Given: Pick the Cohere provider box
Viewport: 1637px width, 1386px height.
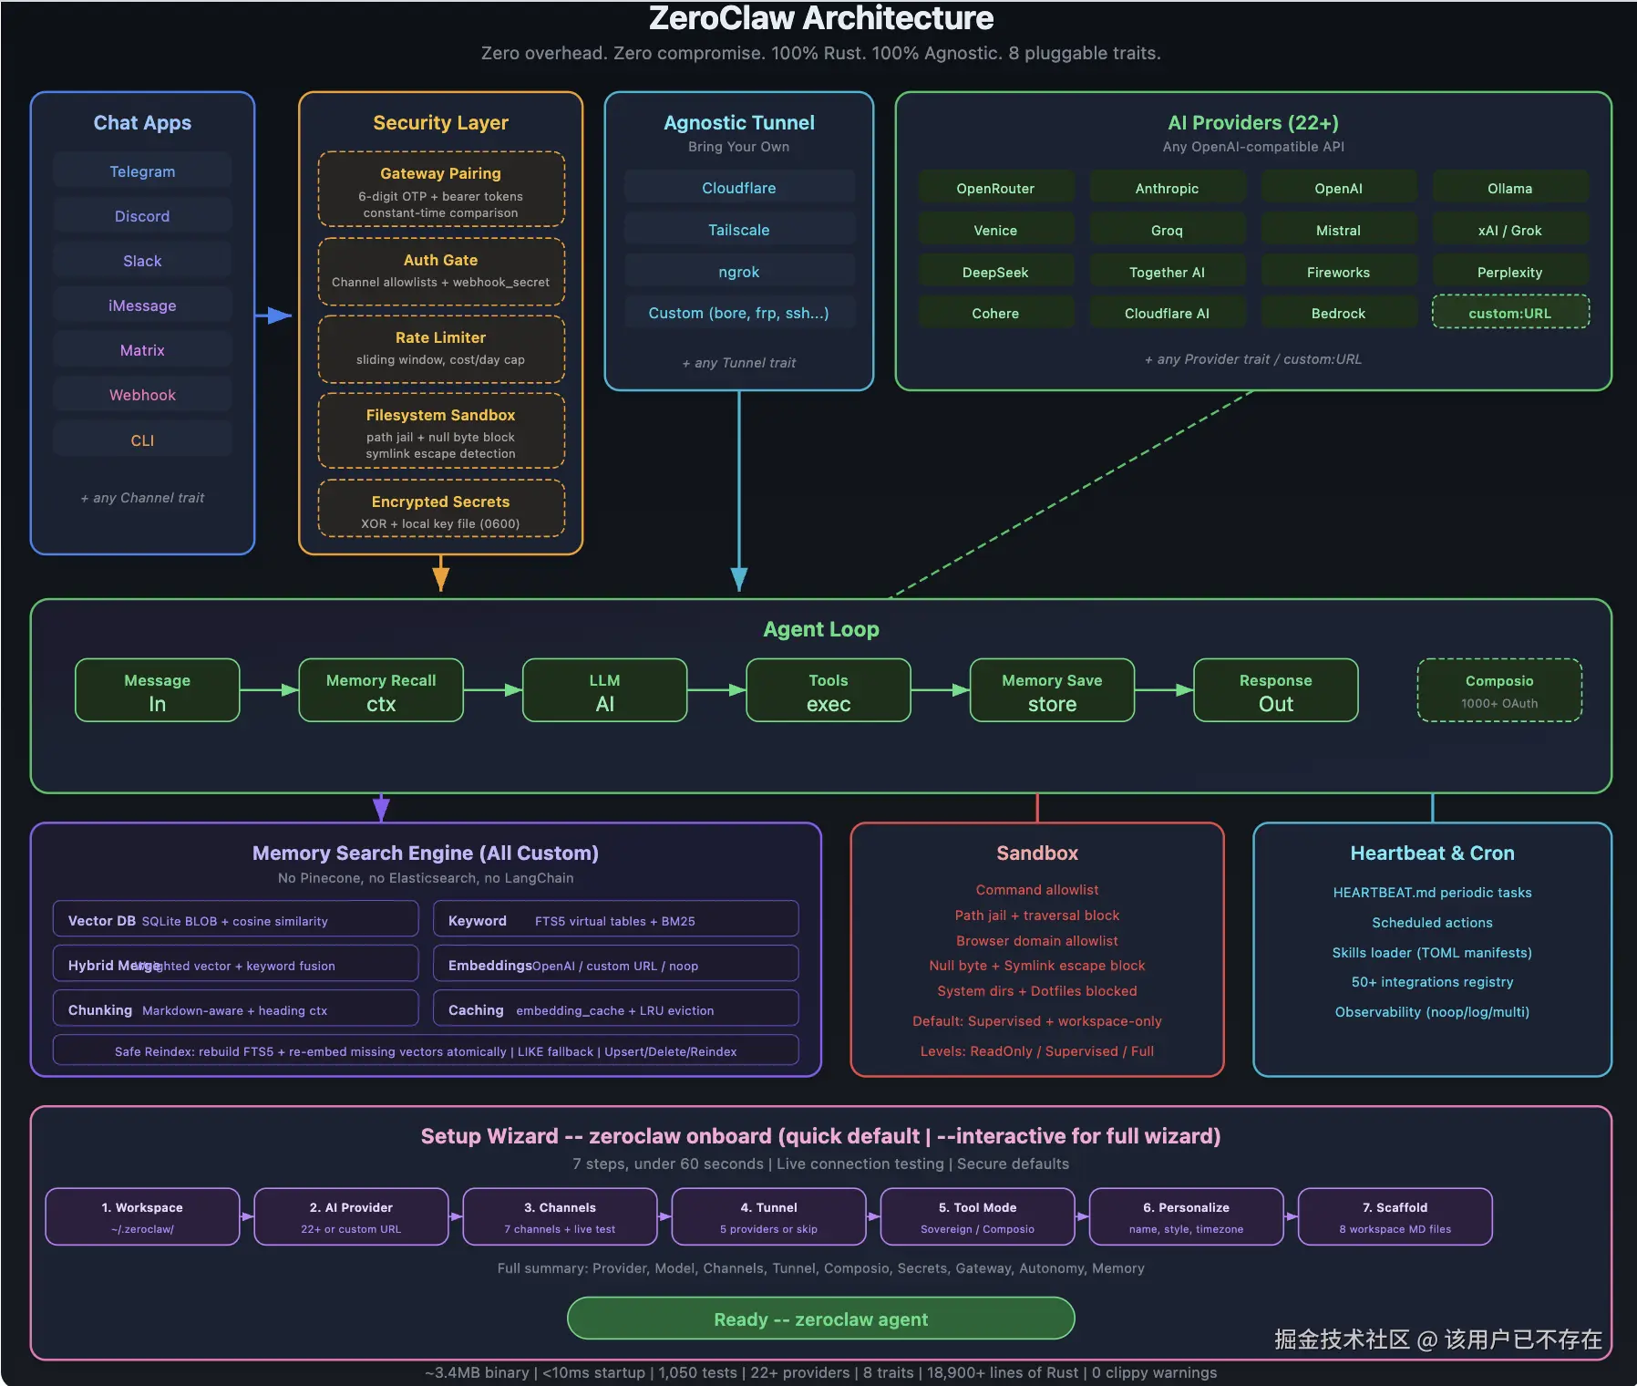Looking at the screenshot, I should click(995, 314).
